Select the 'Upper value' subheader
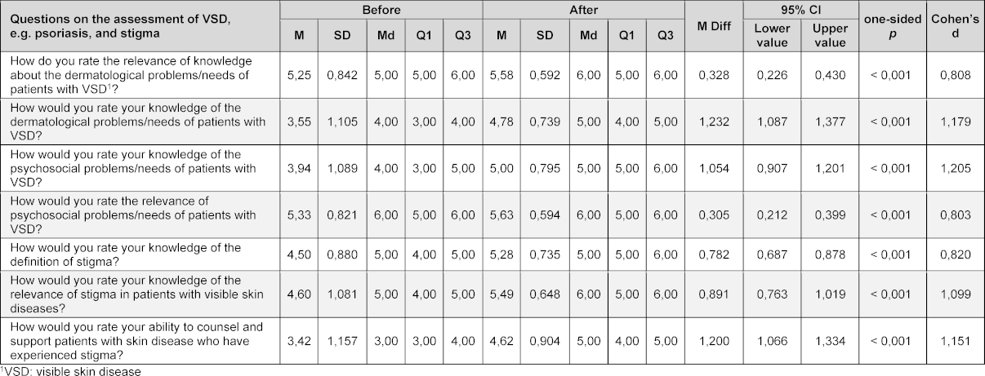985x376 pixels. [829, 35]
